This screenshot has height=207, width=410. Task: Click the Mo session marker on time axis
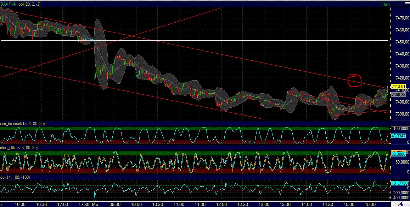pos(94,204)
